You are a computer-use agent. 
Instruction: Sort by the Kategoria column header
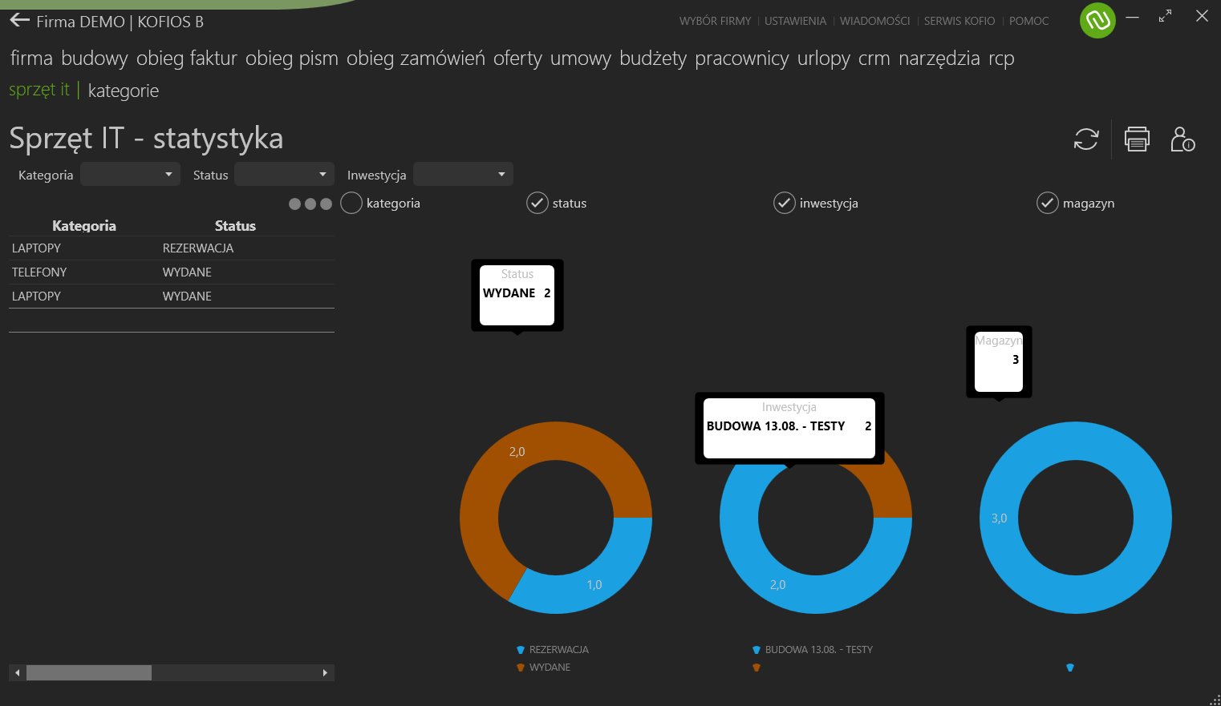[x=84, y=226]
